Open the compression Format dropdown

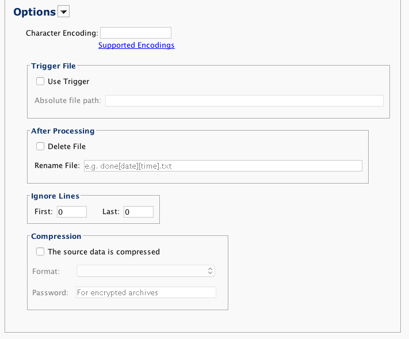click(x=146, y=271)
